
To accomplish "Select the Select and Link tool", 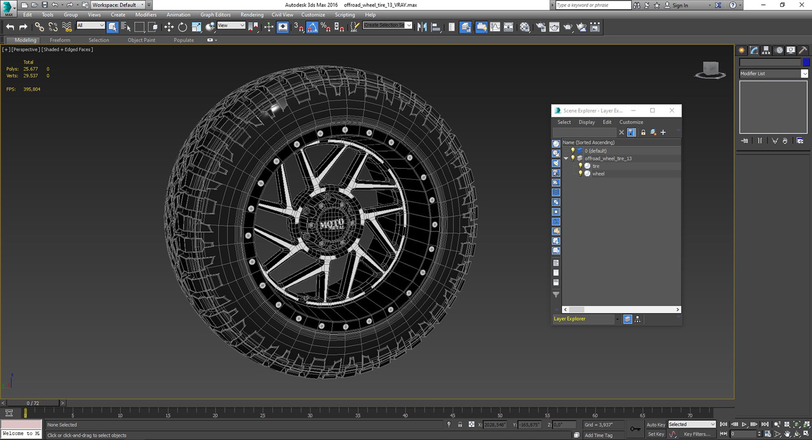I will pos(39,27).
